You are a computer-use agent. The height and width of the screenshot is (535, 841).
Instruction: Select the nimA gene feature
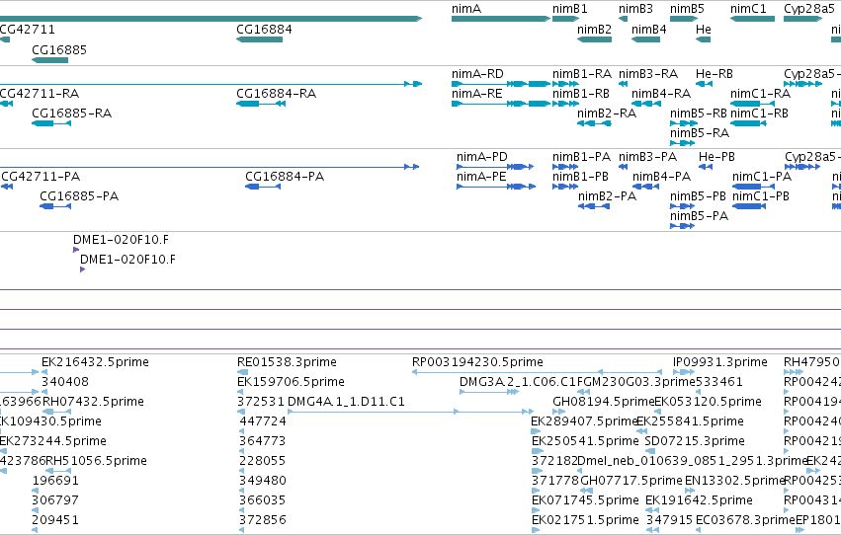click(501, 19)
